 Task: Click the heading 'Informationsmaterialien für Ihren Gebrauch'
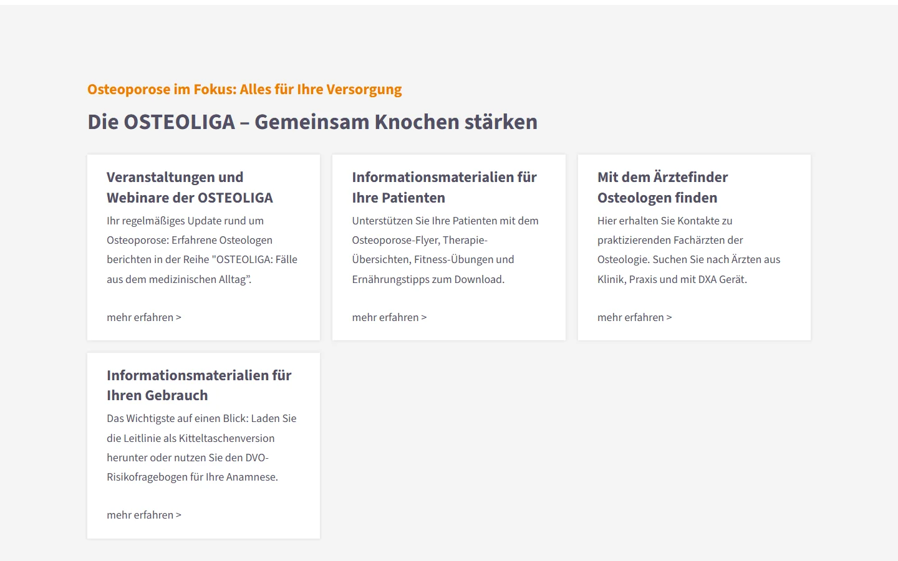pos(199,385)
